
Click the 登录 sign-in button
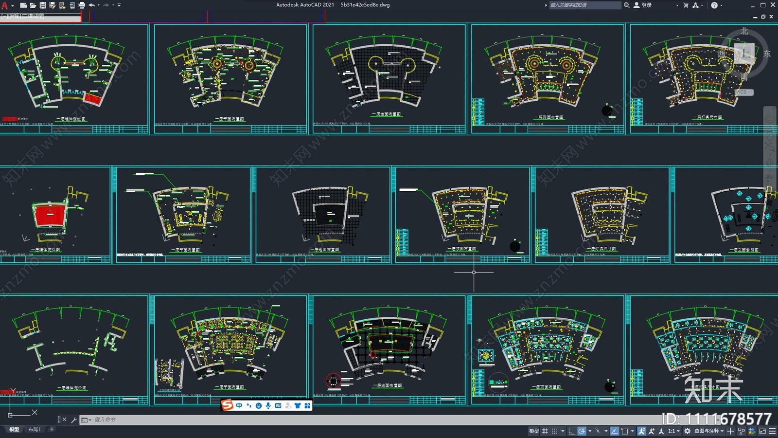(643, 5)
